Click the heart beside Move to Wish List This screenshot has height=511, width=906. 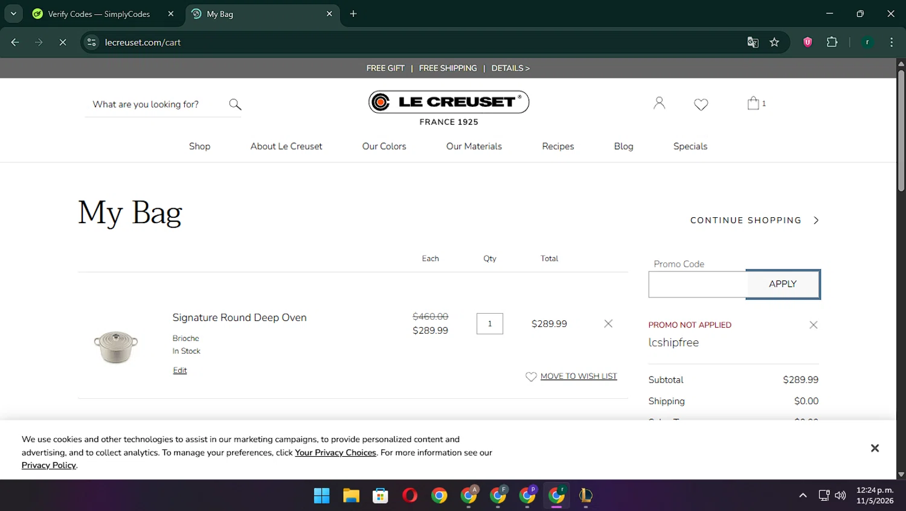531,376
